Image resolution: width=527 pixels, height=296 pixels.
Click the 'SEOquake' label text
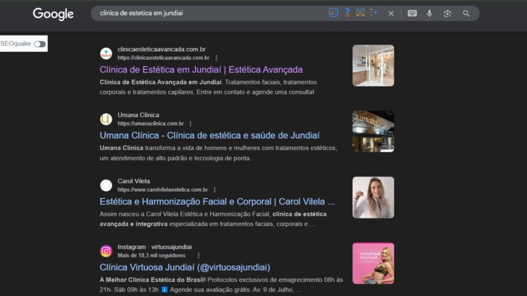point(15,44)
